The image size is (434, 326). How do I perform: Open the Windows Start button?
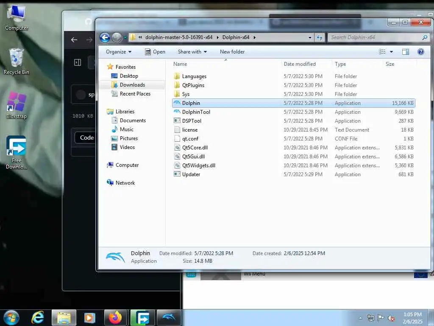pos(11,318)
